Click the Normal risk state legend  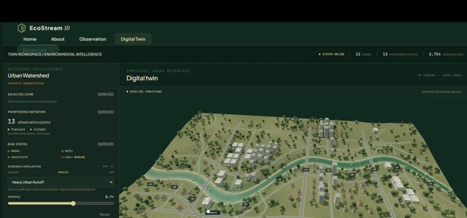(x=14, y=151)
